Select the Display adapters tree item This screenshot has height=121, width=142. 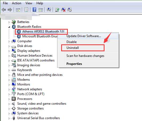coord(29,51)
